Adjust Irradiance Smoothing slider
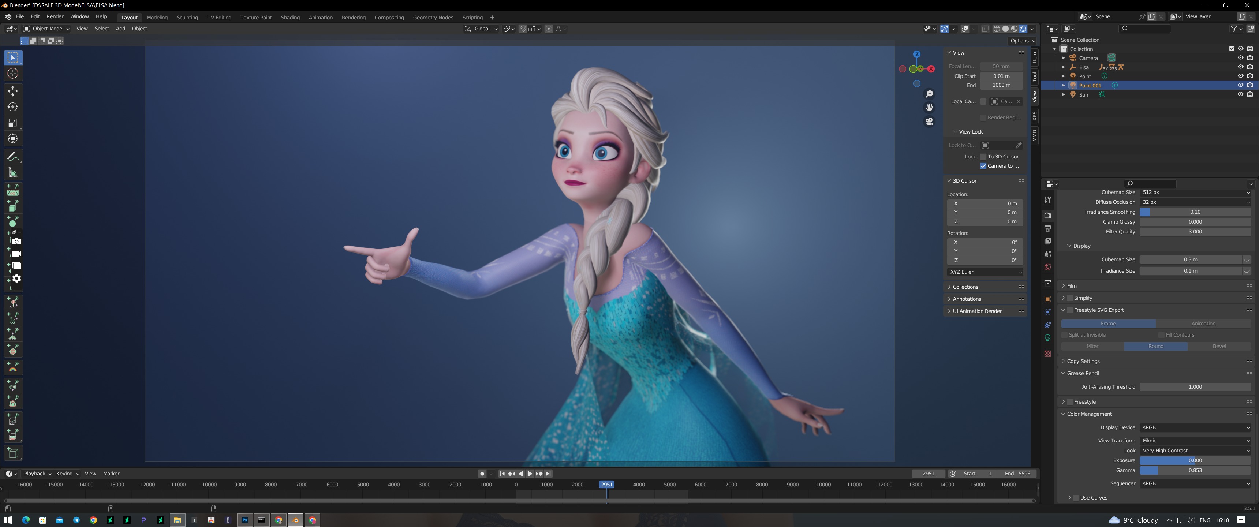Viewport: 1259px width, 527px height. [x=1195, y=212]
